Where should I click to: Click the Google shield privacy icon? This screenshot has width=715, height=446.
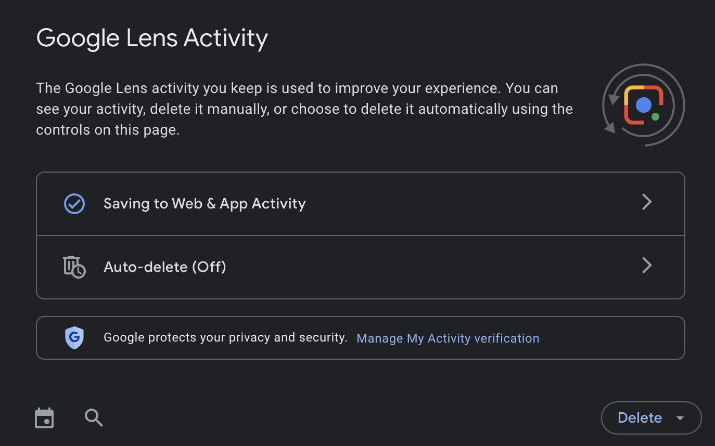[74, 338]
